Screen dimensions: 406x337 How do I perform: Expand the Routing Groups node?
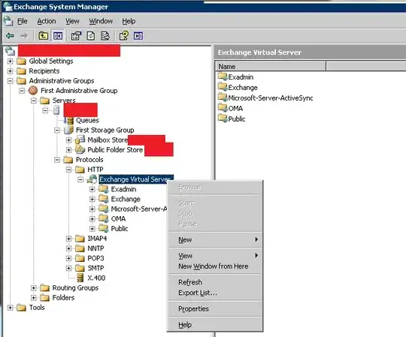click(33, 288)
